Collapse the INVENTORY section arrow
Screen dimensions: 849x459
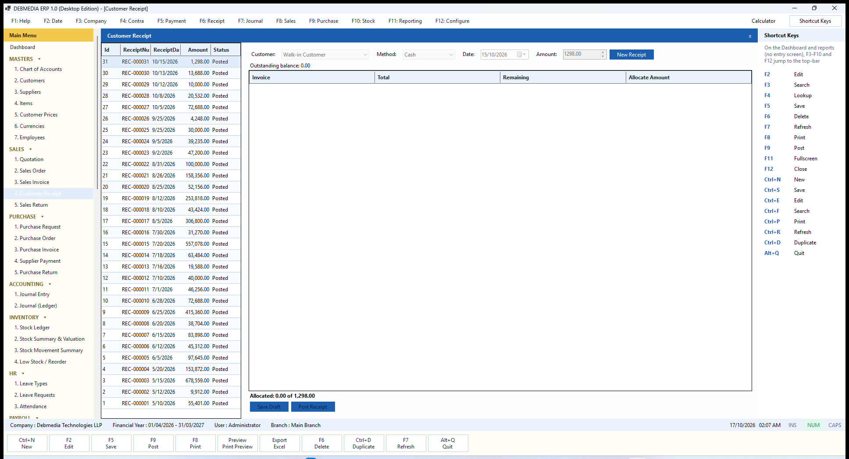coord(45,318)
